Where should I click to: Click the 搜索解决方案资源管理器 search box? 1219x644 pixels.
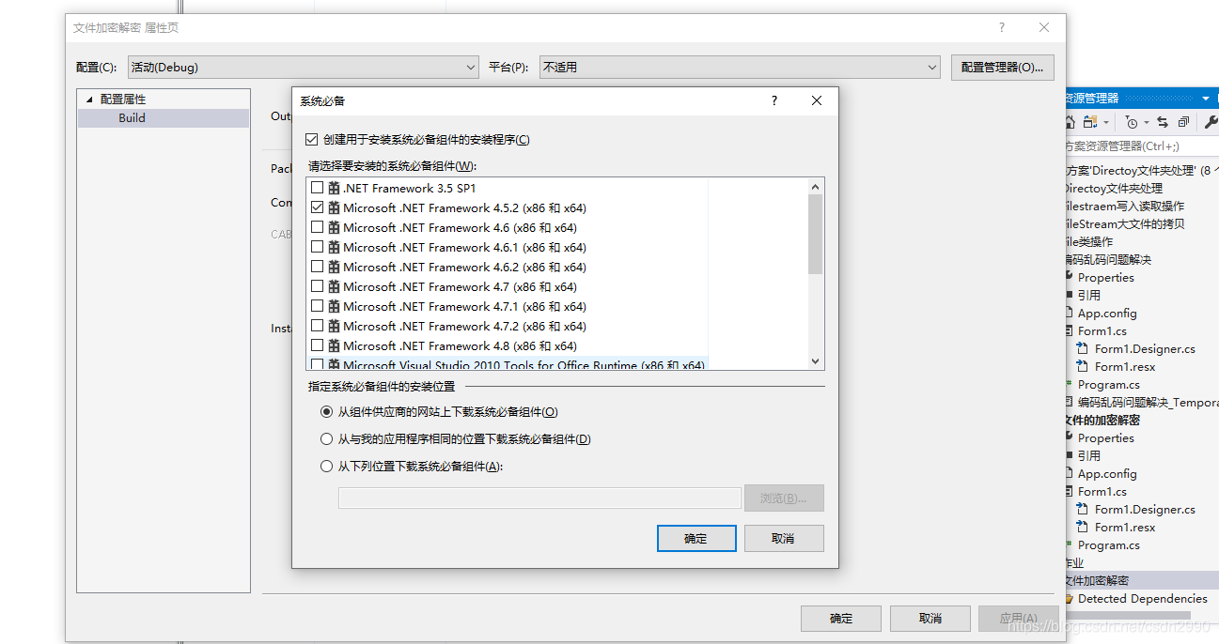pyautogui.click(x=1141, y=146)
